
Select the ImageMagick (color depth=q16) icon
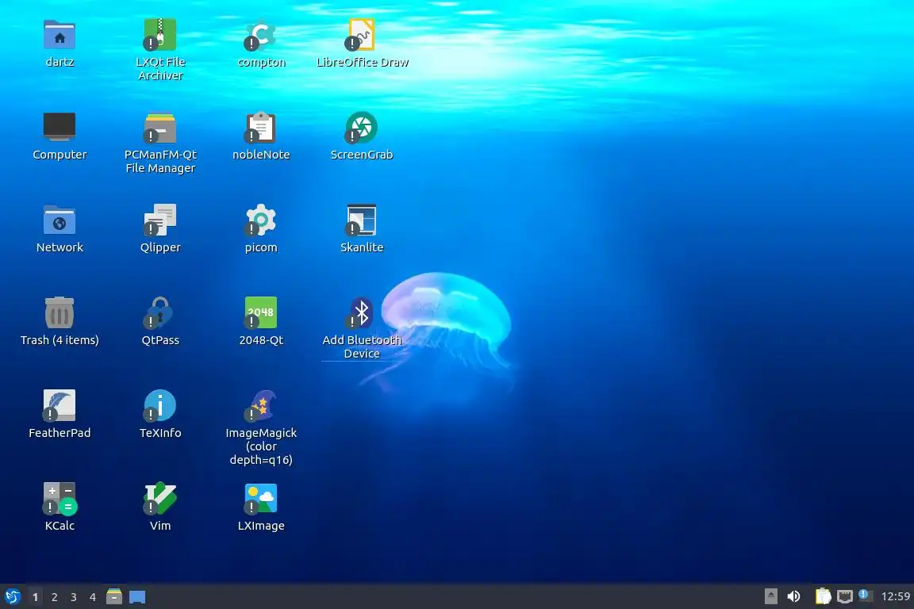pyautogui.click(x=260, y=406)
